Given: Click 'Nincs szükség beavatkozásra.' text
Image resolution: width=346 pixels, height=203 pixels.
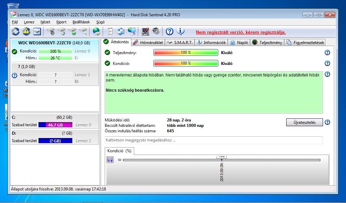Looking at the screenshot, I should (x=135, y=90).
